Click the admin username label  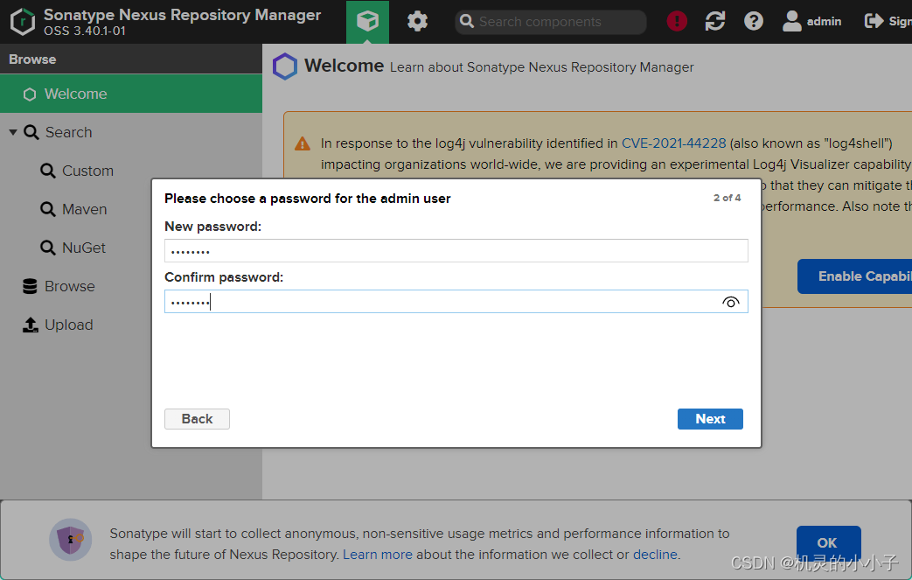825,22
